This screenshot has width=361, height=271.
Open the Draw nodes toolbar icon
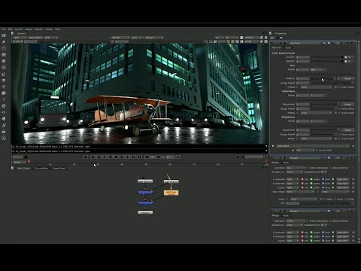point(4,42)
